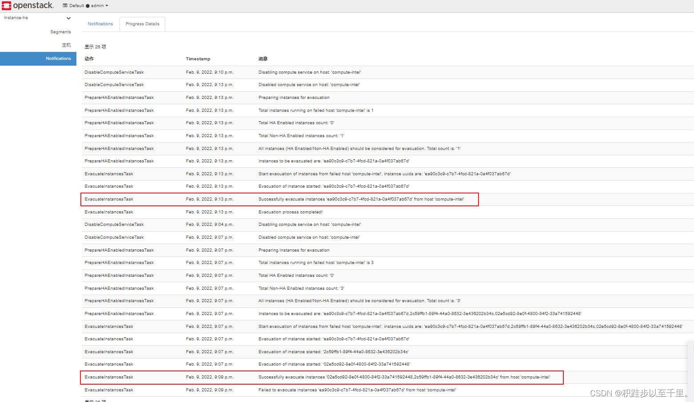
Task: Select 'Disabling compute service' message at 9:04 p.m.
Action: click(310, 225)
